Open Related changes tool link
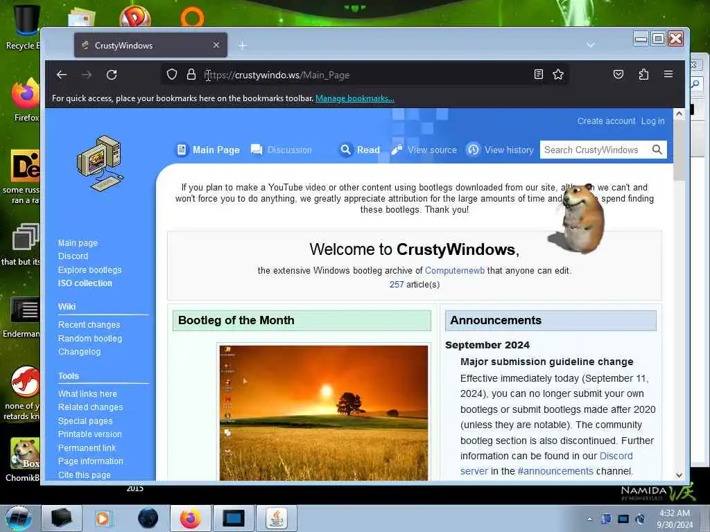Screen dimensions: 710x532 pyautogui.click(x=90, y=407)
